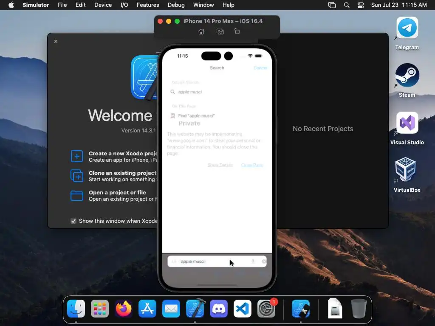Open Telegram desktop shortcut
The image size is (435, 326).
[x=407, y=28]
